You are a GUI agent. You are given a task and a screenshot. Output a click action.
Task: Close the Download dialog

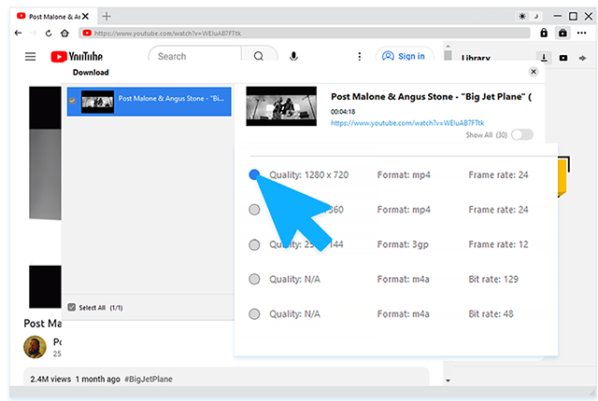pyautogui.click(x=534, y=72)
